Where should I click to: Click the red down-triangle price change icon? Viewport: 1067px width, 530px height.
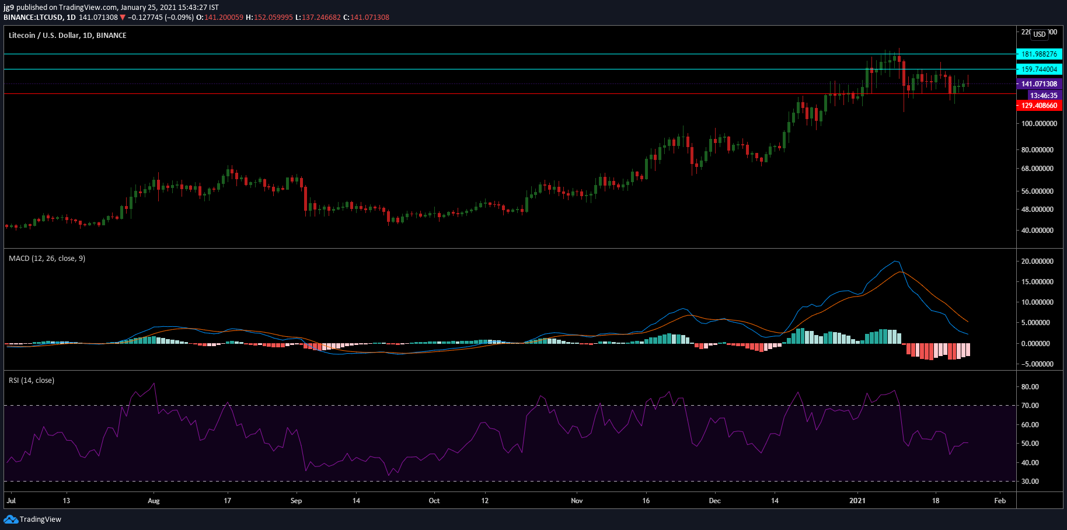pyautogui.click(x=123, y=18)
